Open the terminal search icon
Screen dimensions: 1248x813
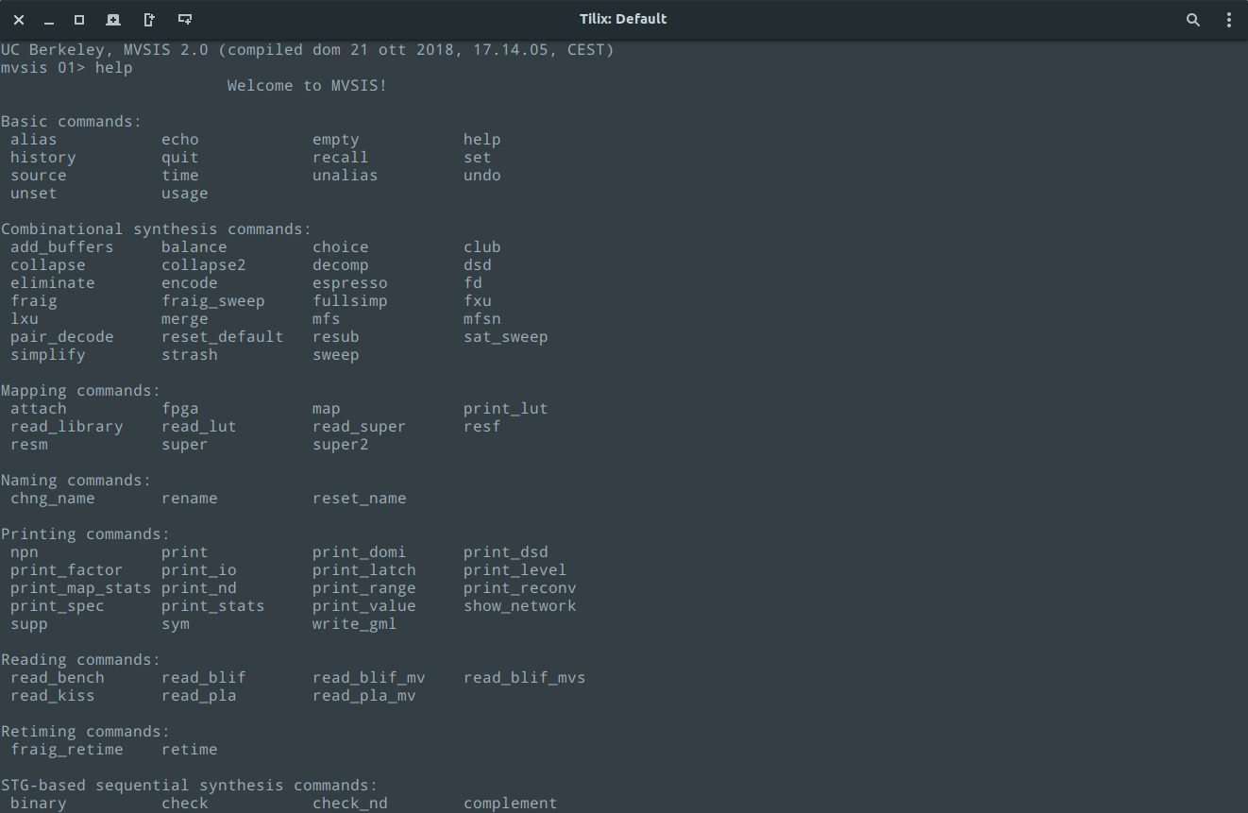[x=1193, y=19]
